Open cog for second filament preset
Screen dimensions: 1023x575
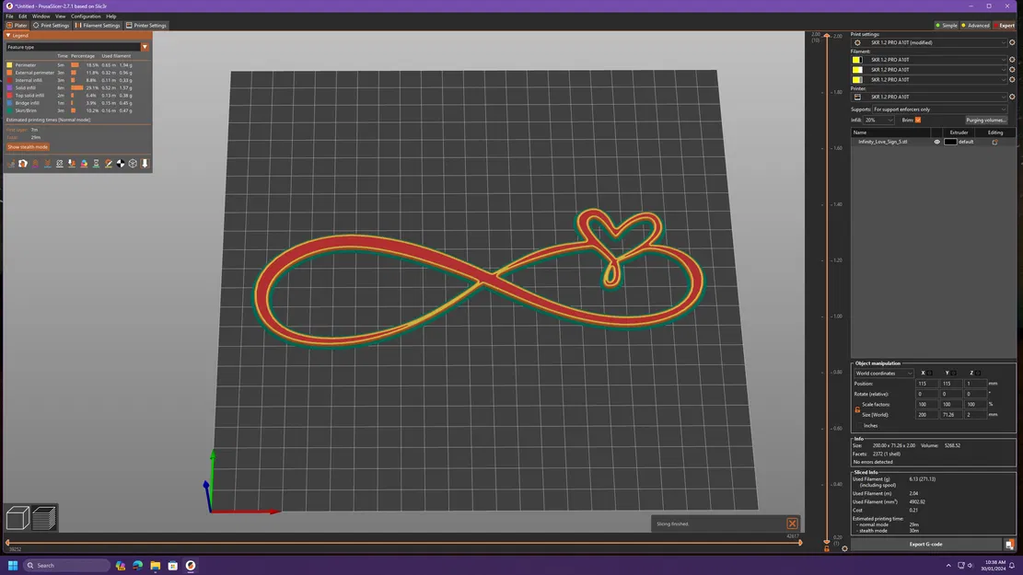[x=1012, y=69]
